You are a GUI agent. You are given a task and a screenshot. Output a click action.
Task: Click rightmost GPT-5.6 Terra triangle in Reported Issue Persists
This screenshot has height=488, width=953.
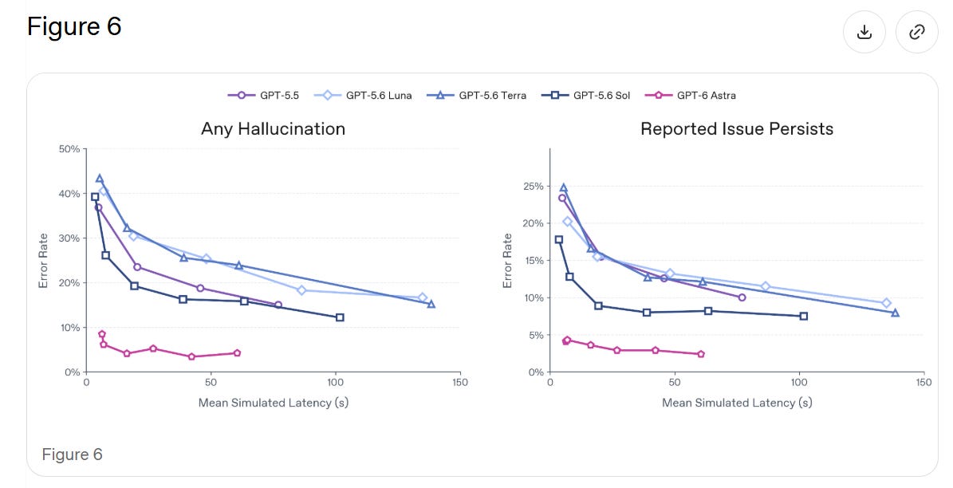pos(896,313)
